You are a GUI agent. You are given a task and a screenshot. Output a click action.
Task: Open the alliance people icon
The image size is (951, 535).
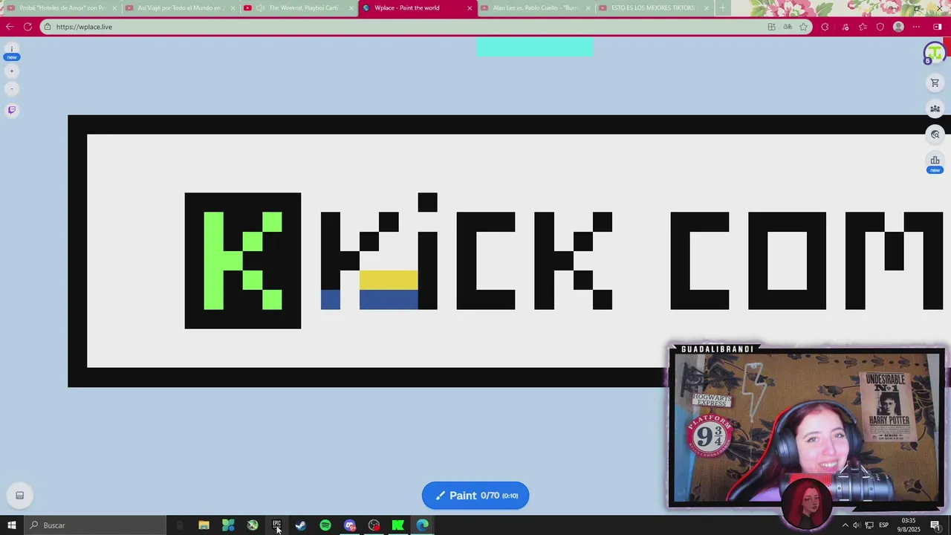[x=935, y=108]
